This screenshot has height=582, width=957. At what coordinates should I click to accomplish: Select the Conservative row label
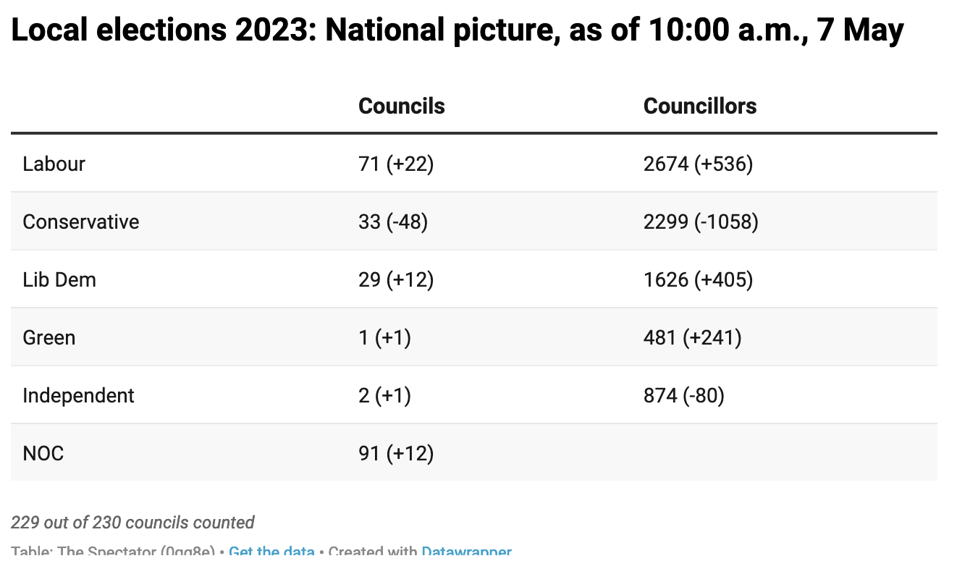[x=81, y=222]
